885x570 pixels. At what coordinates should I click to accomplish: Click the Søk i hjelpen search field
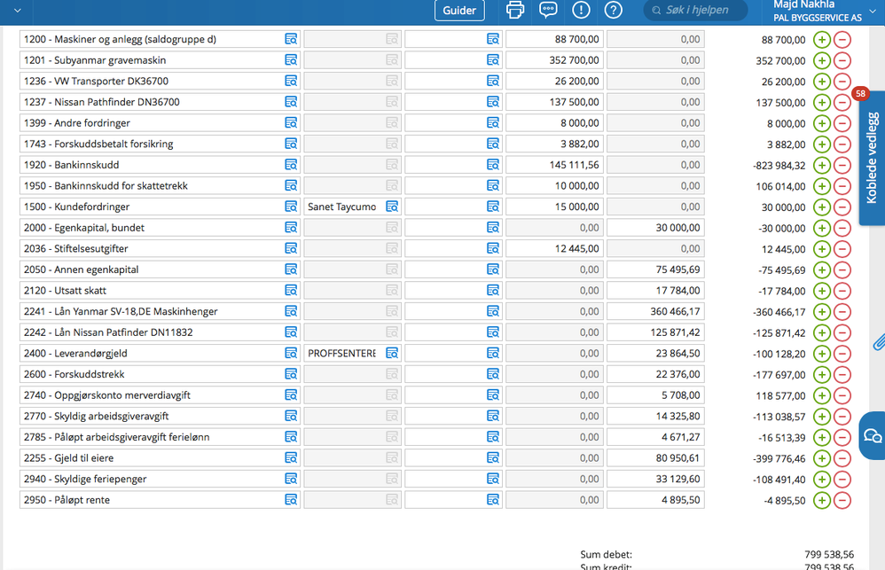(695, 10)
